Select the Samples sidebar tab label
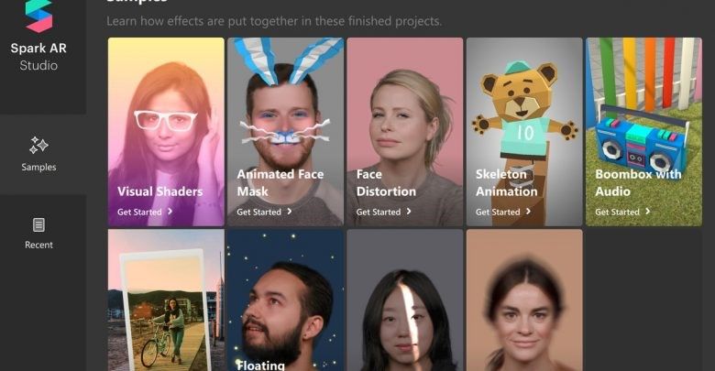This screenshot has height=371, width=715. coord(38,168)
